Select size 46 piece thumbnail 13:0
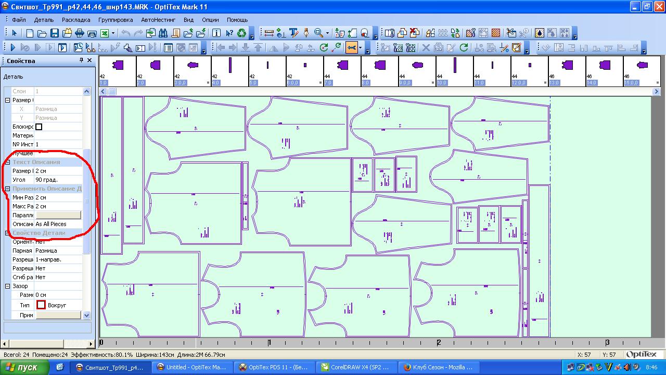The image size is (666, 375). click(567, 71)
